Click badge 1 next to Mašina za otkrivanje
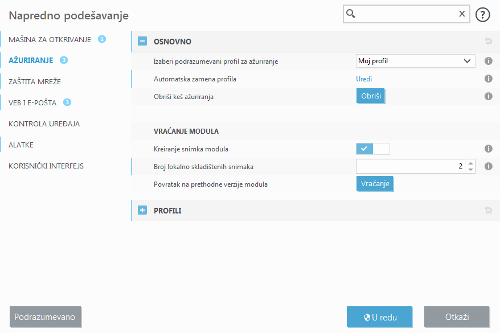Screen dimensions: 500x333 click(102, 39)
